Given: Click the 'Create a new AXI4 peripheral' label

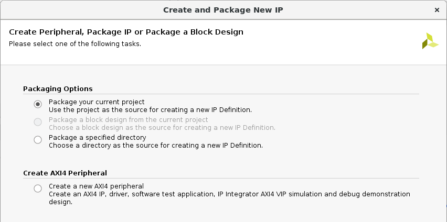Looking at the screenshot, I should [96, 186].
